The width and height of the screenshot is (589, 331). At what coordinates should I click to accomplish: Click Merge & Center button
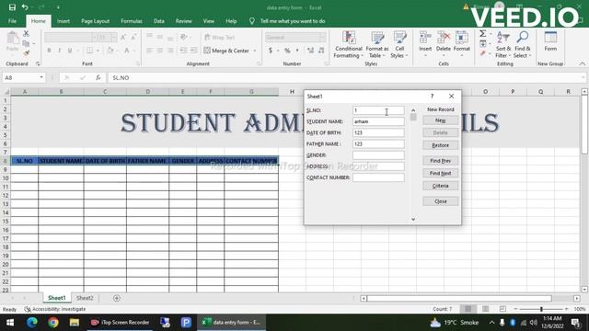coord(226,51)
